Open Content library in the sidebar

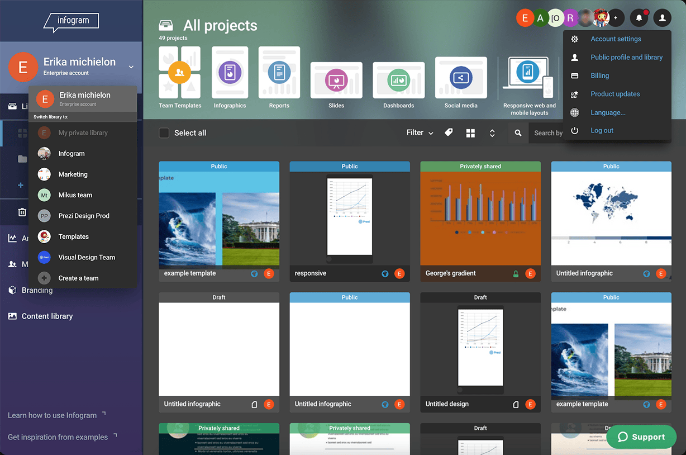click(47, 316)
